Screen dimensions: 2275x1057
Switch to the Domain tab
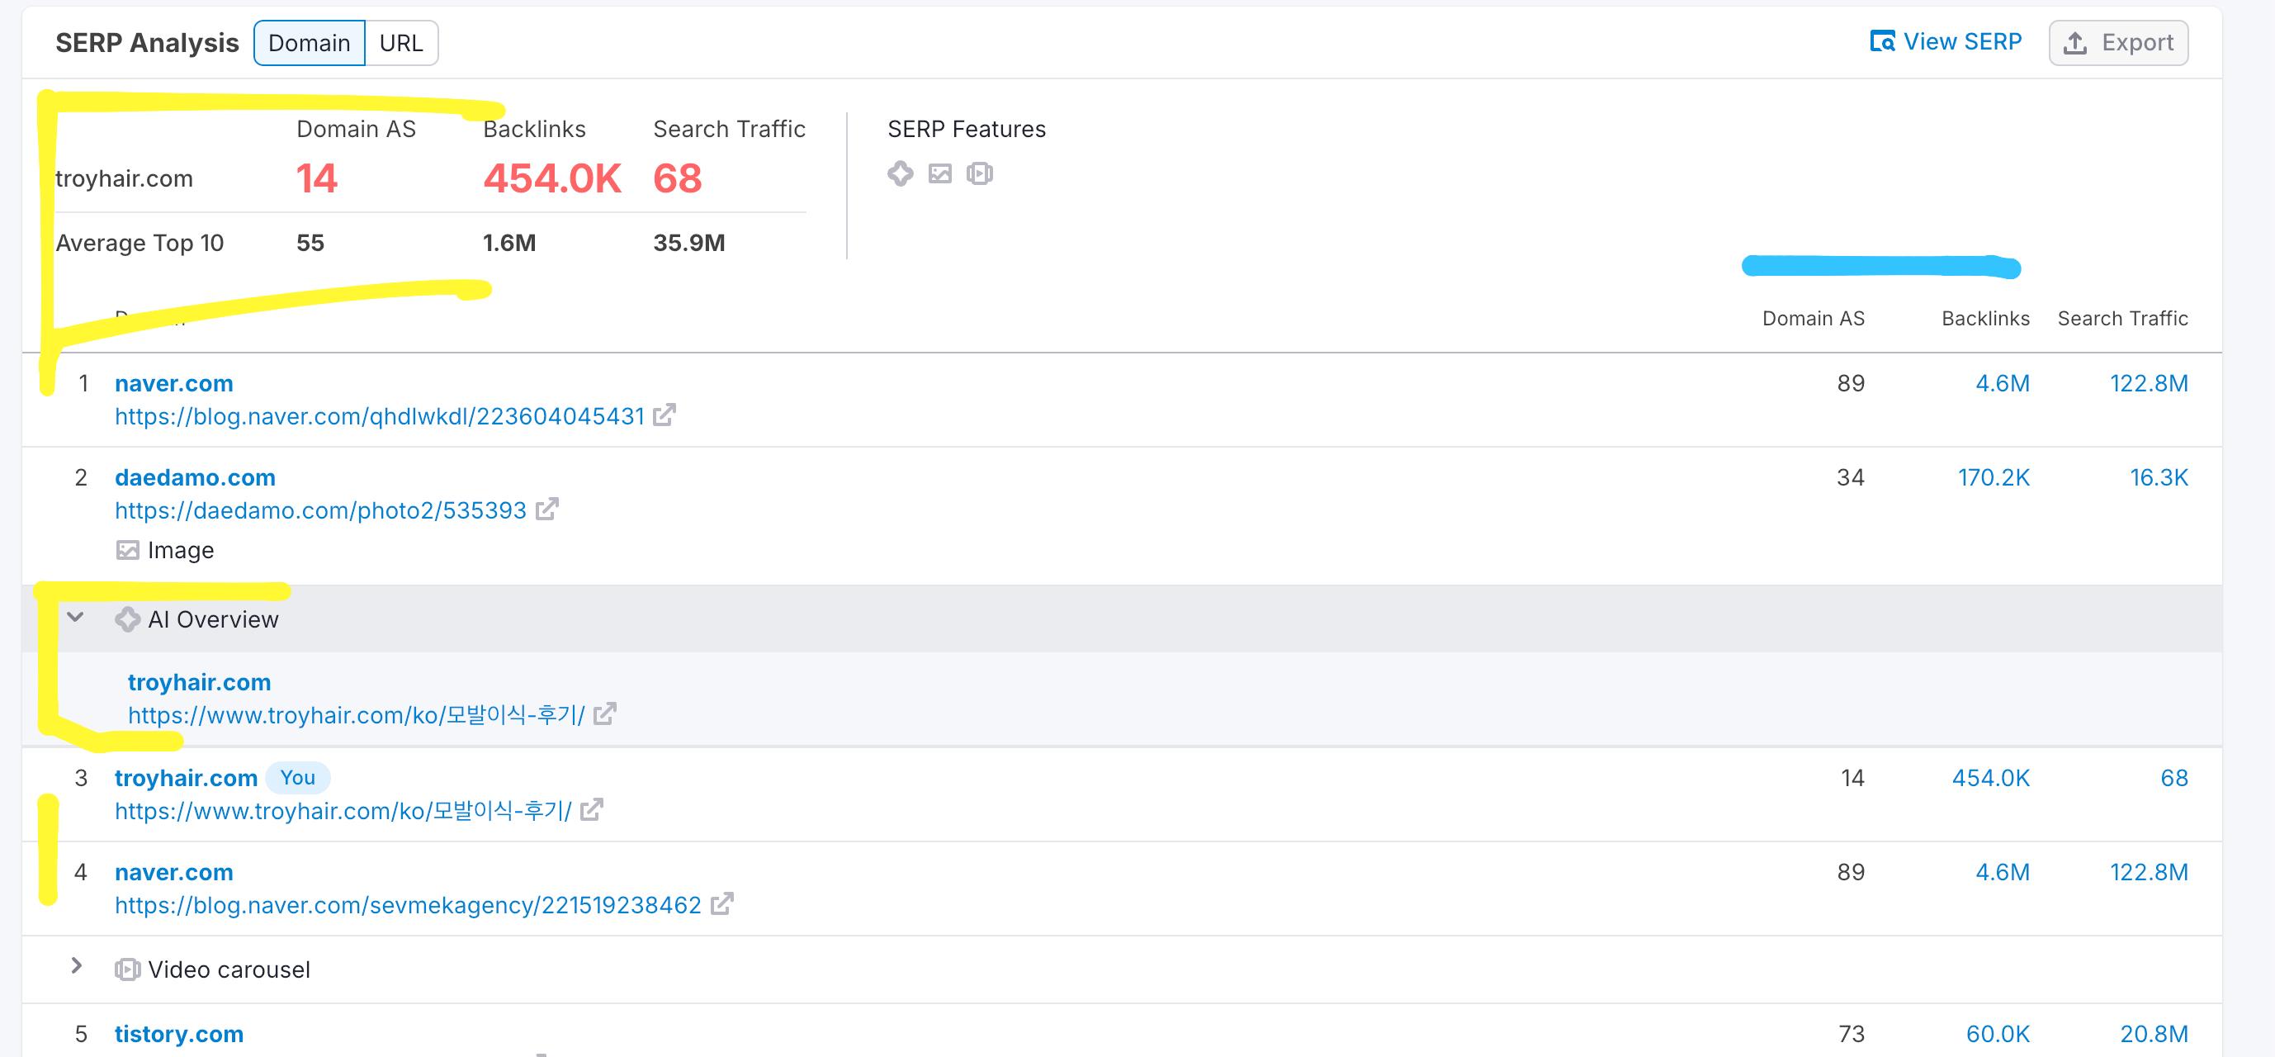309,42
